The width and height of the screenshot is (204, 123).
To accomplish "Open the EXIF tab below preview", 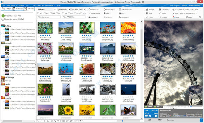I will point(149,120).
